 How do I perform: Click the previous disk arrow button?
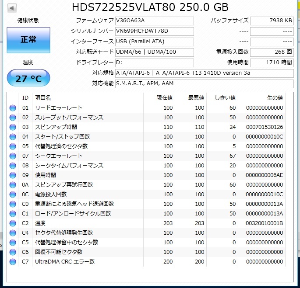click(12, 8)
